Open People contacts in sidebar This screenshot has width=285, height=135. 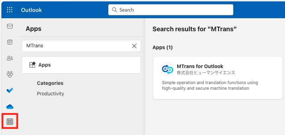10,58
